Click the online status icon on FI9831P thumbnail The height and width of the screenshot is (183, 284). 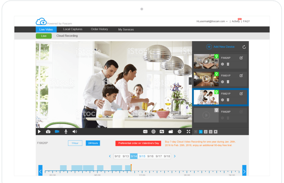[216, 74]
